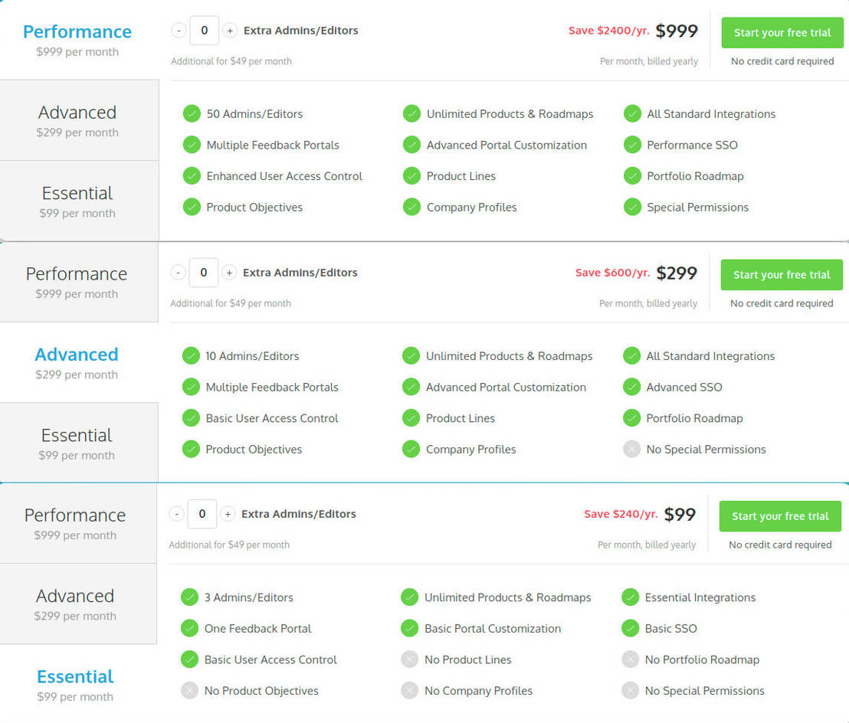Click the 'One Feedback Portal' feature label

point(257,628)
